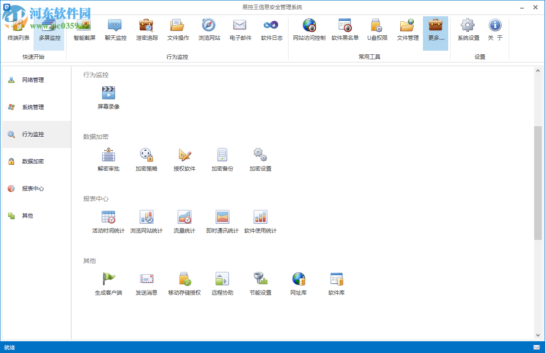Viewport: 545px width, 353px height.
Task: Select the 解密审批 decryption approval tool
Action: [109, 159]
